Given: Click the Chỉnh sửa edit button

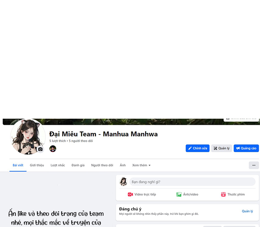Looking at the screenshot, I should point(198,148).
